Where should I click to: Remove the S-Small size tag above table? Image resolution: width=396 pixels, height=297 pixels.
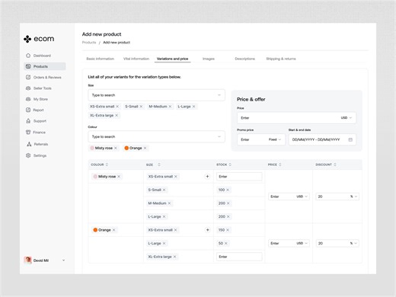[x=141, y=107]
